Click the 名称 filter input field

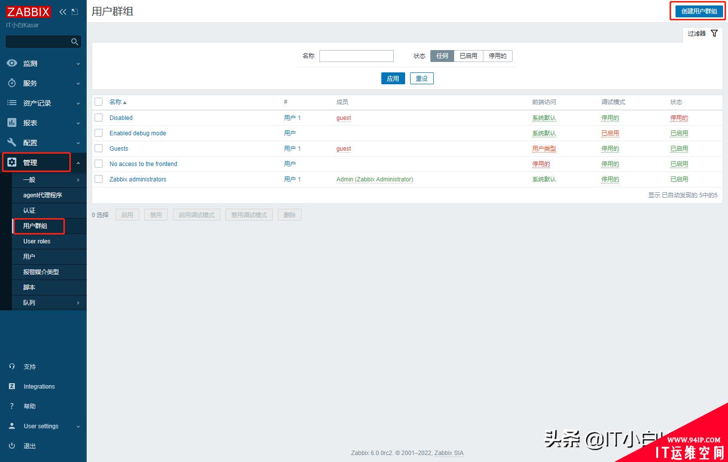(357, 56)
